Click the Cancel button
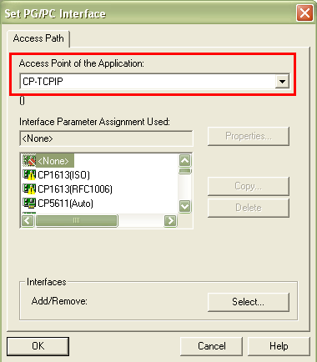317x362 pixels. coord(211,346)
